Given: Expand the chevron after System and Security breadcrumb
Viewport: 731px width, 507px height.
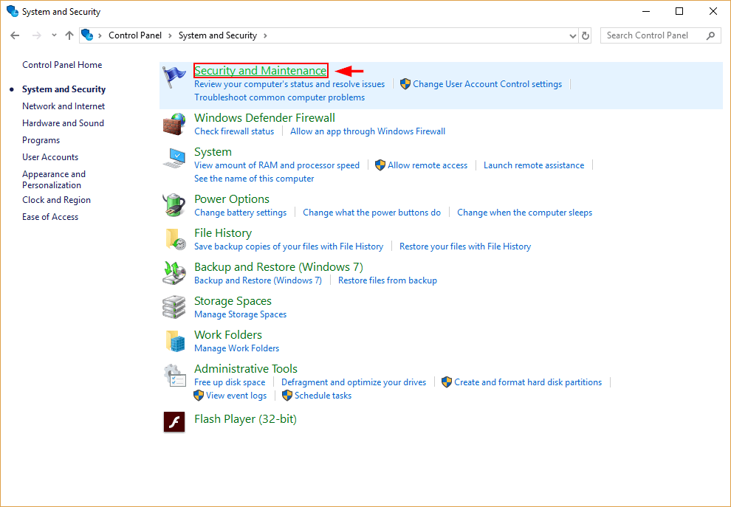Looking at the screenshot, I should click(265, 35).
